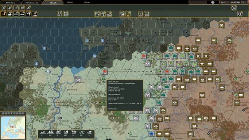
Task: Click the fourth icon in the upper admin toolbar row
Action: (x=22, y=8)
